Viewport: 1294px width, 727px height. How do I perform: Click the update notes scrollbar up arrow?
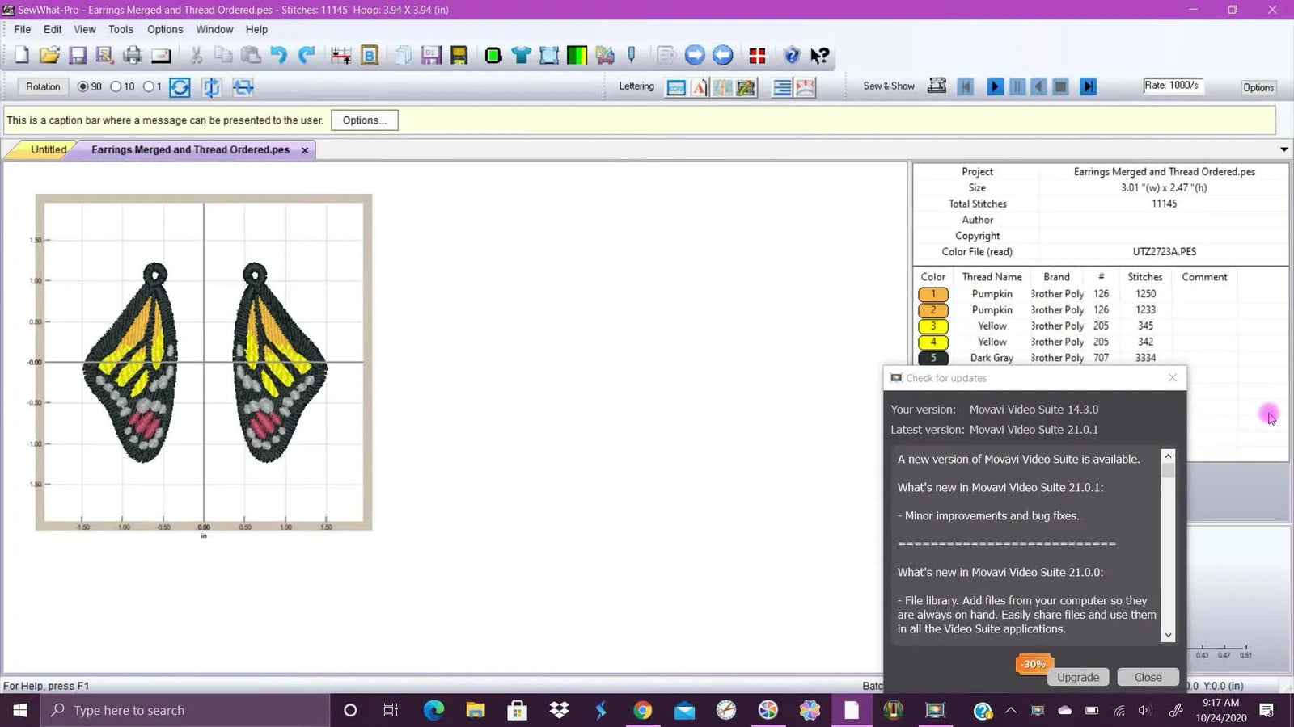1168,456
